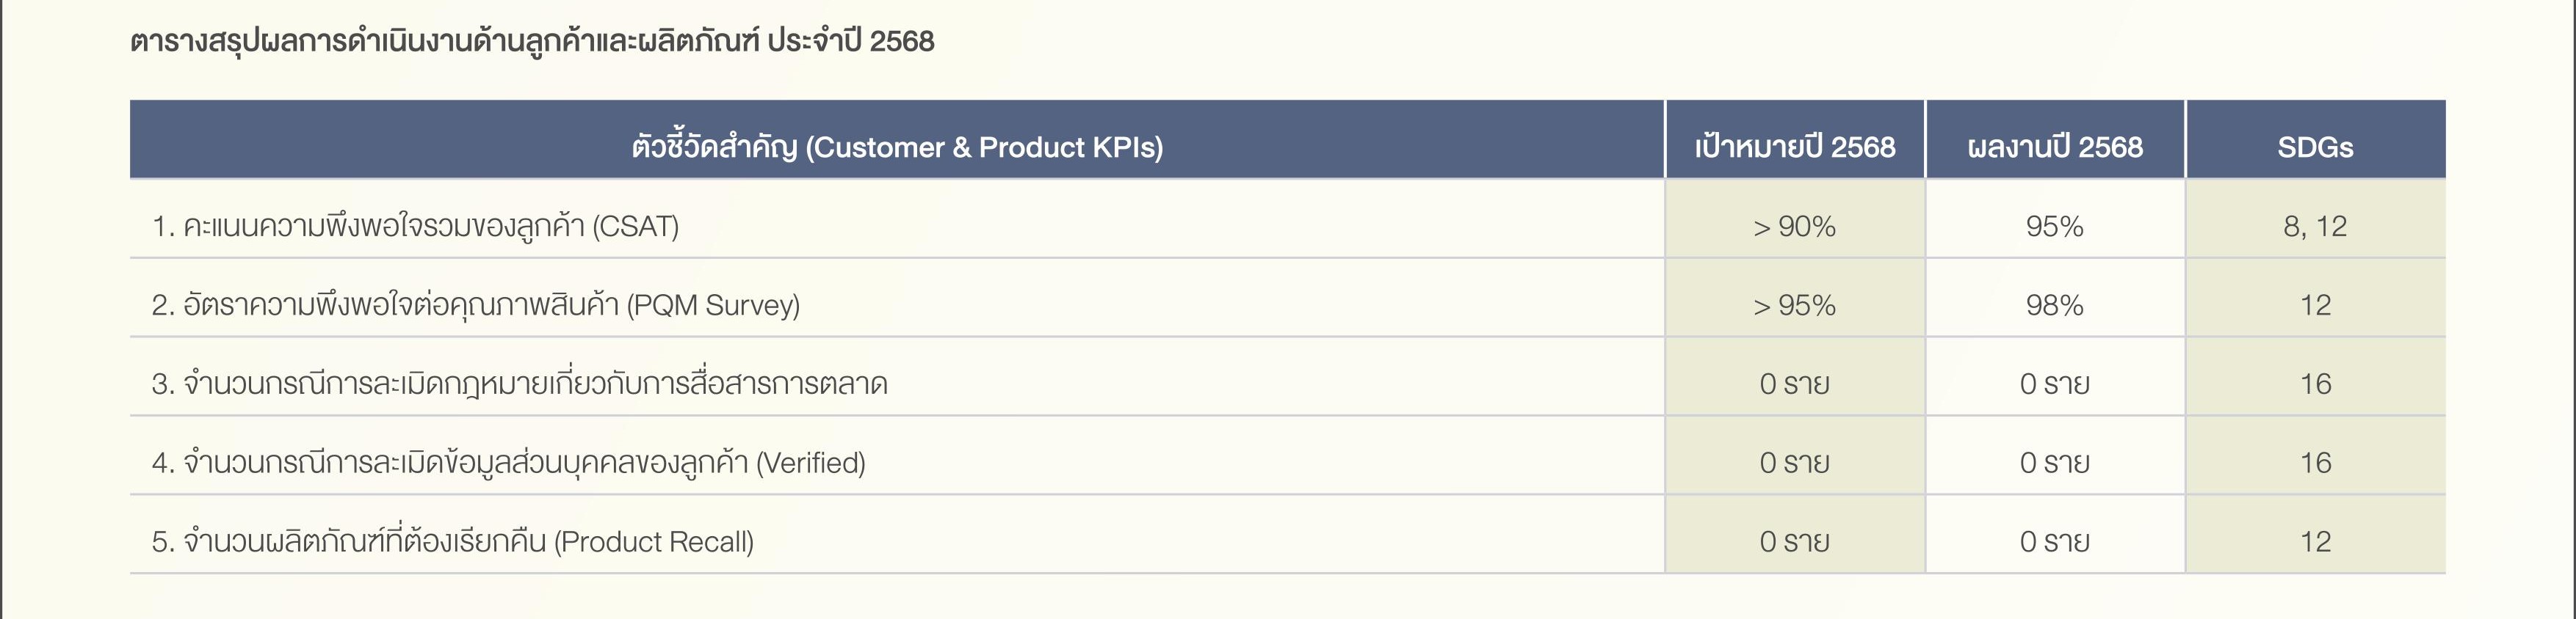
Task: Click the marketing communication violations row
Action: (1287, 384)
